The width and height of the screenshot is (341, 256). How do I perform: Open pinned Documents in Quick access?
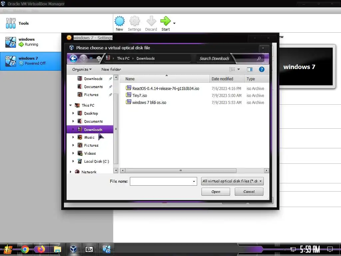93,87
